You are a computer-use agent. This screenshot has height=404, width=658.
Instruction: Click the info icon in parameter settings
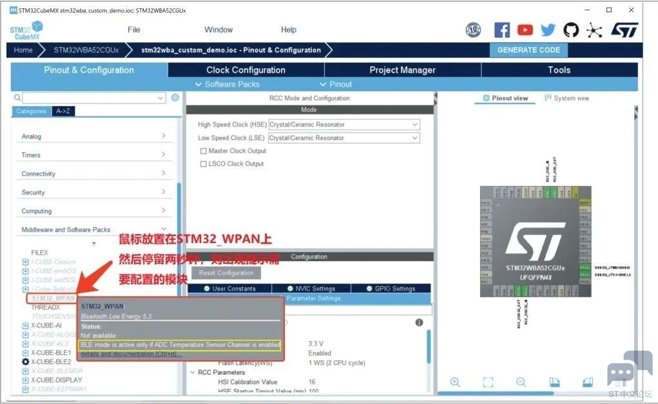click(419, 322)
